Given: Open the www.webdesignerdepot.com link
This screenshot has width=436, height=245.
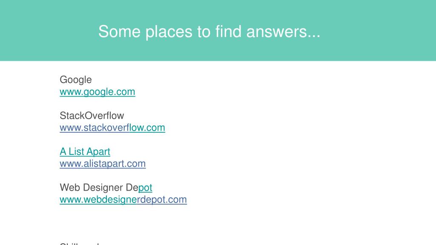Looking at the screenshot, I should point(123,199).
